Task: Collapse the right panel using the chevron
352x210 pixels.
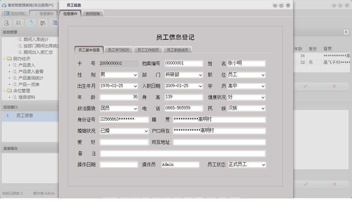Action: pyautogui.click(x=346, y=32)
